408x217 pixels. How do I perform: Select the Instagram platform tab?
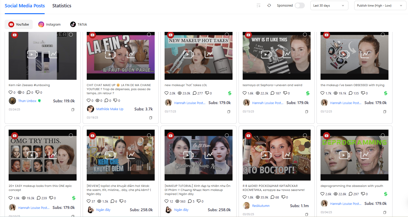(49, 25)
